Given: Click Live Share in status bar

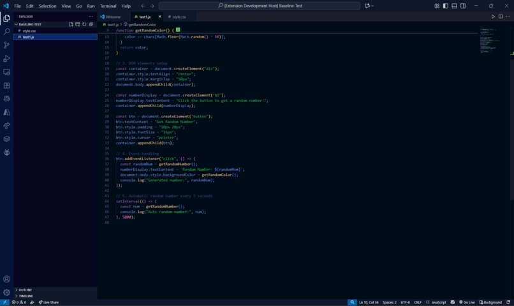Looking at the screenshot, I should [48, 302].
